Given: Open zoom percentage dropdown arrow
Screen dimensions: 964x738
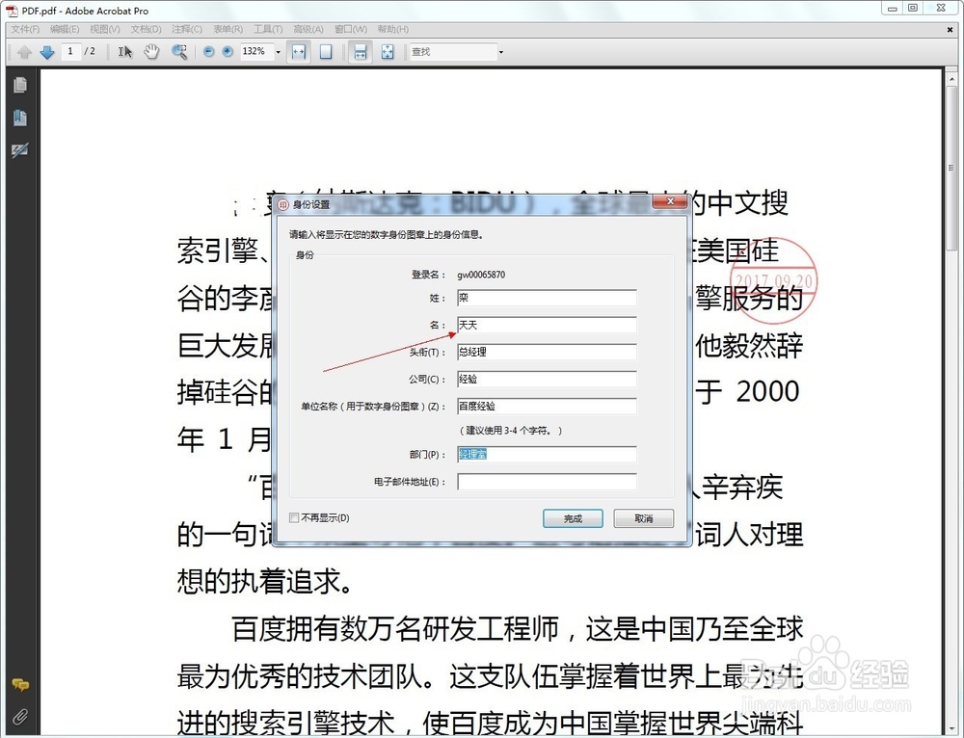Looking at the screenshot, I should 278,52.
